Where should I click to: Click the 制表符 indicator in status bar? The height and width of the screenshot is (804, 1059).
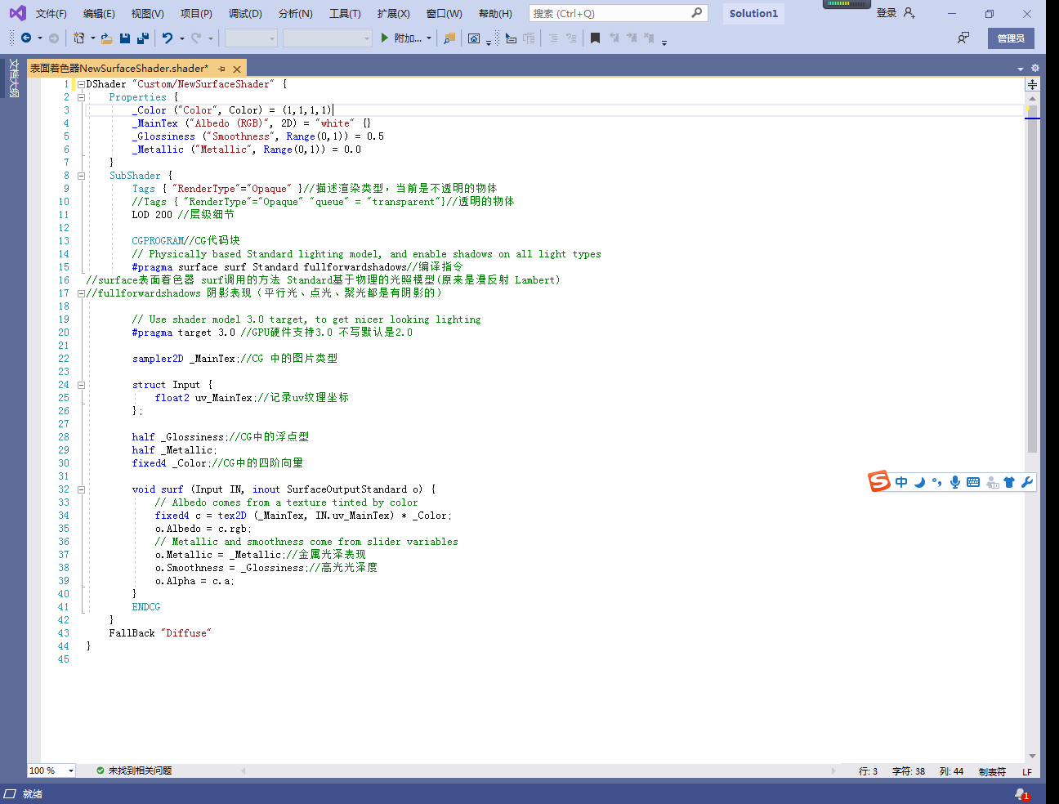click(992, 771)
